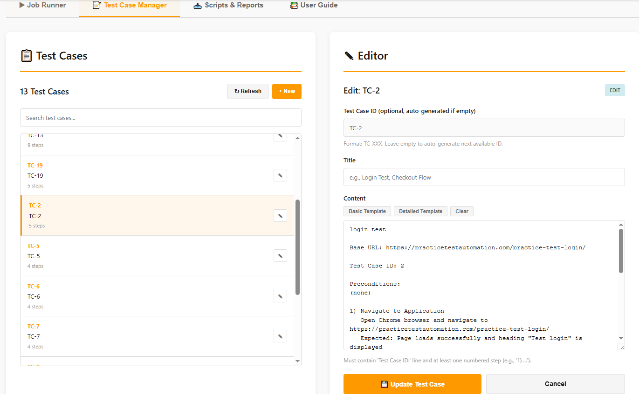Focus the Search test cases field
Image resolution: width=639 pixels, height=394 pixels.
(161, 118)
